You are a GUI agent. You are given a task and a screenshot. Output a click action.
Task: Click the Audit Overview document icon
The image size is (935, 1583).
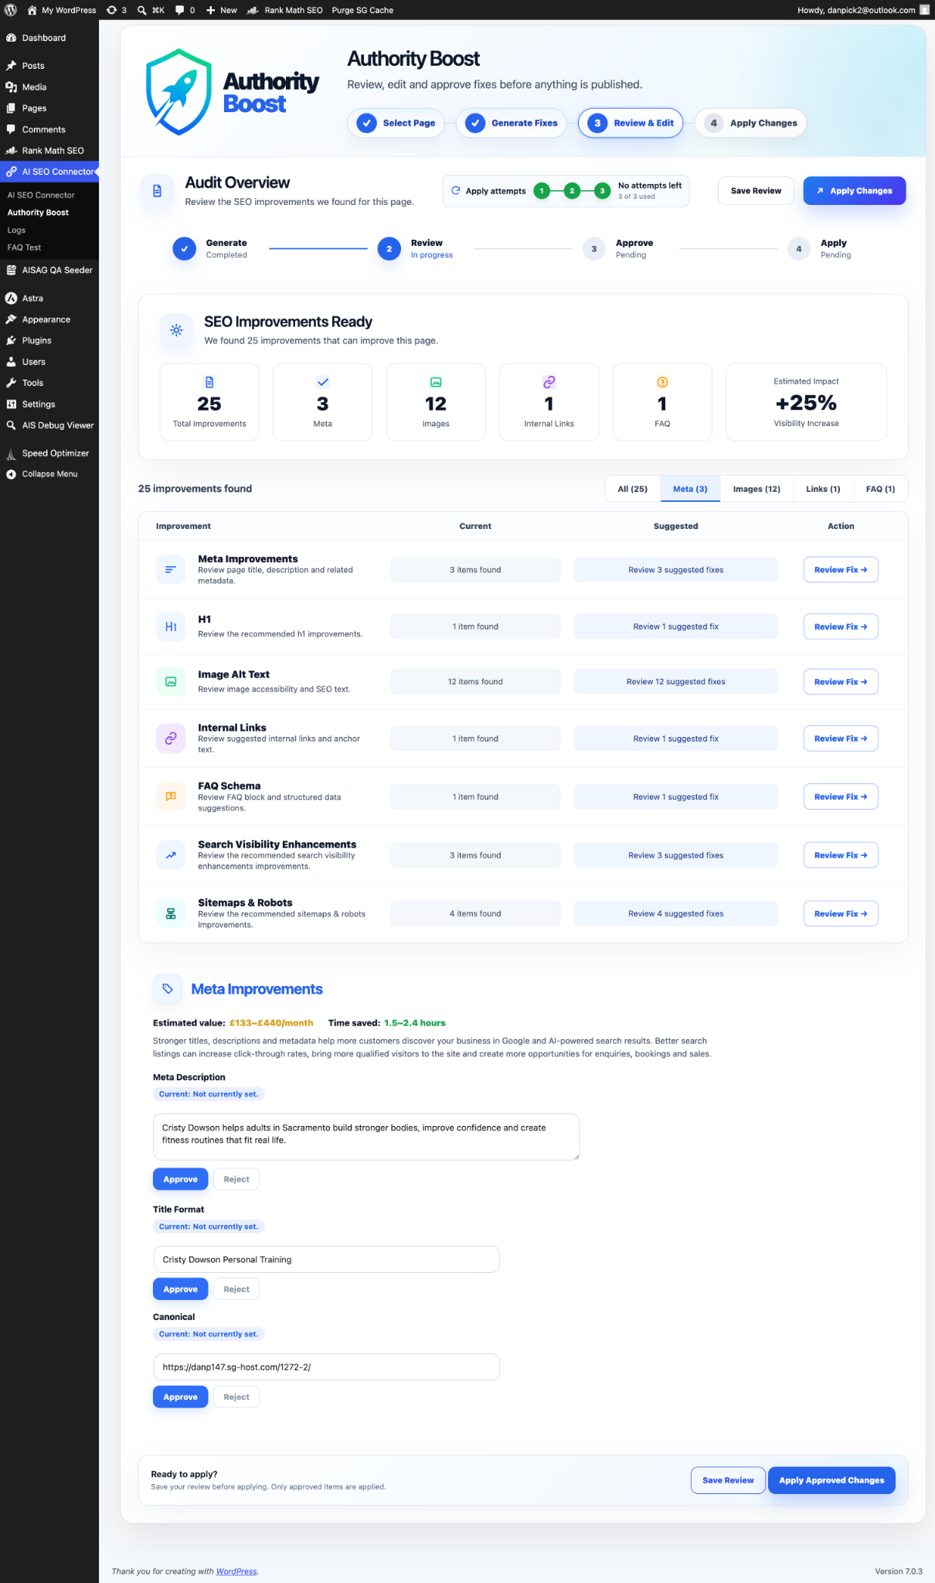[x=157, y=190]
